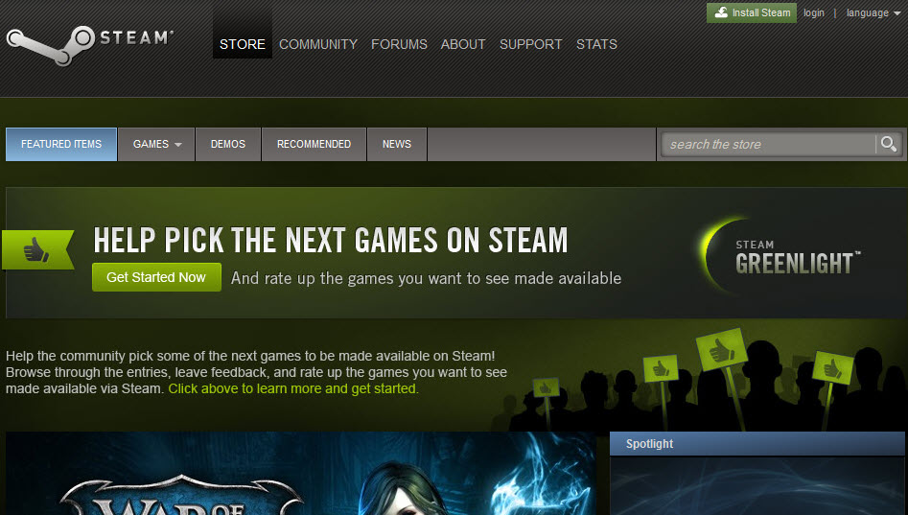908x515 pixels.
Task: Navigate to the Support page
Action: (x=530, y=44)
